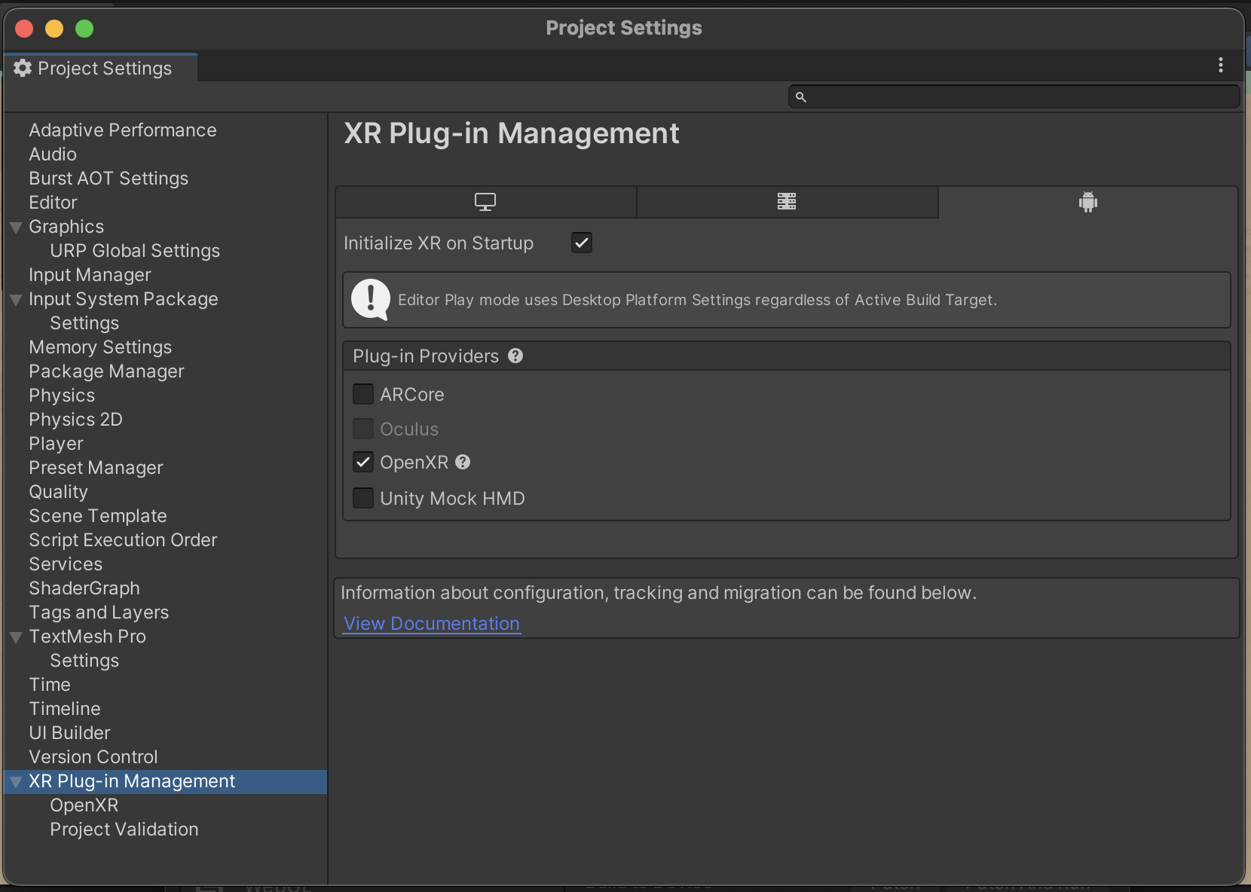Screen dimensions: 1251x892
Task: Open Project Validation settings
Action: click(124, 829)
